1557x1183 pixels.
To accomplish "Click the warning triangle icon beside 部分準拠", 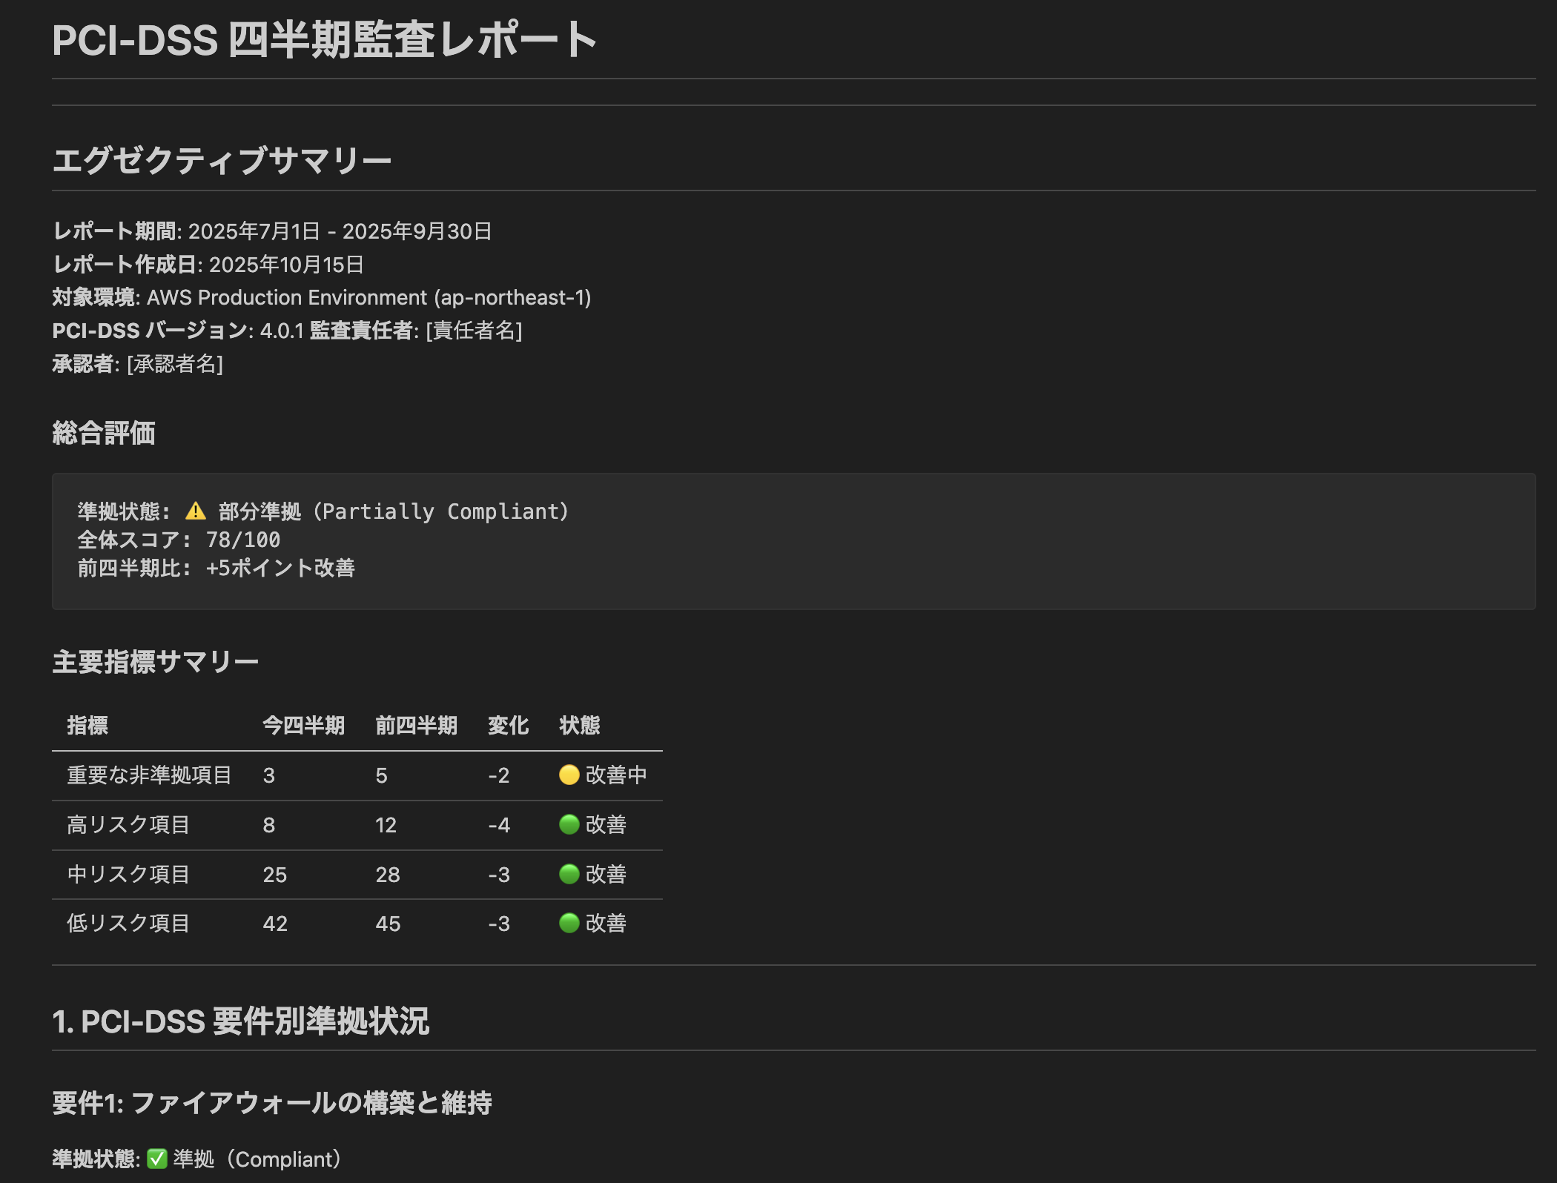I will click(196, 511).
